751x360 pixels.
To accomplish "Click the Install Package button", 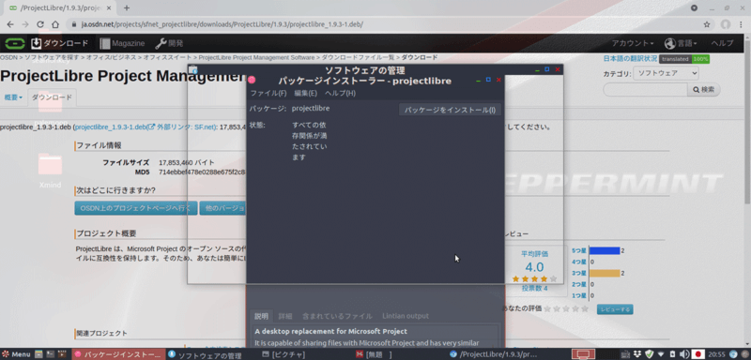I will [450, 110].
